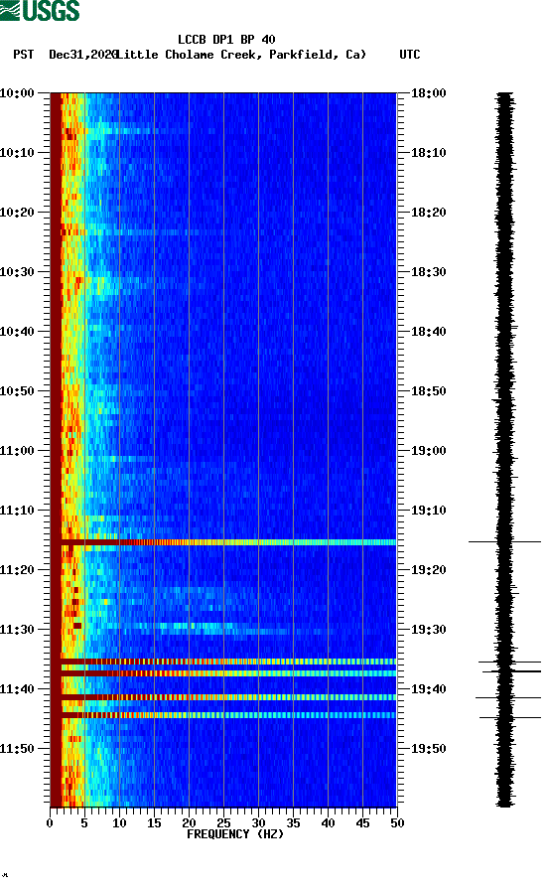The image size is (548, 886).
Task: Click the 11:50 PST time label
Action: click(x=17, y=749)
